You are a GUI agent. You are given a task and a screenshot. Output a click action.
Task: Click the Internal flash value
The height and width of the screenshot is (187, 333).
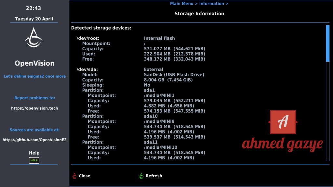159,38
